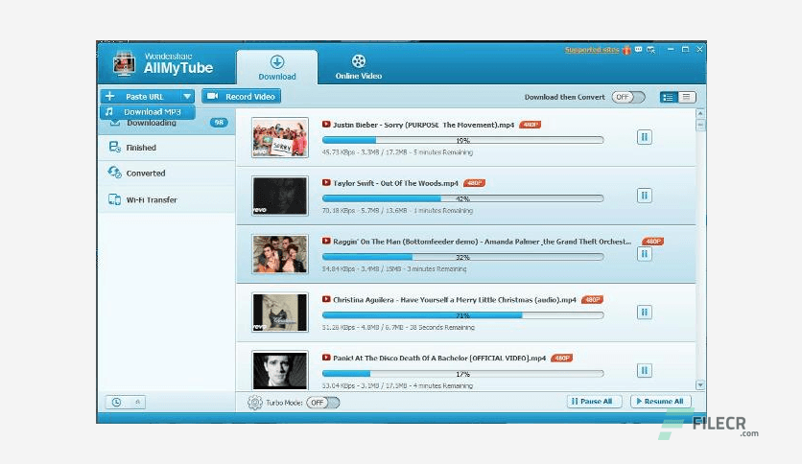Toggle the Turbo Mode switch
The image size is (802, 464).
click(322, 403)
